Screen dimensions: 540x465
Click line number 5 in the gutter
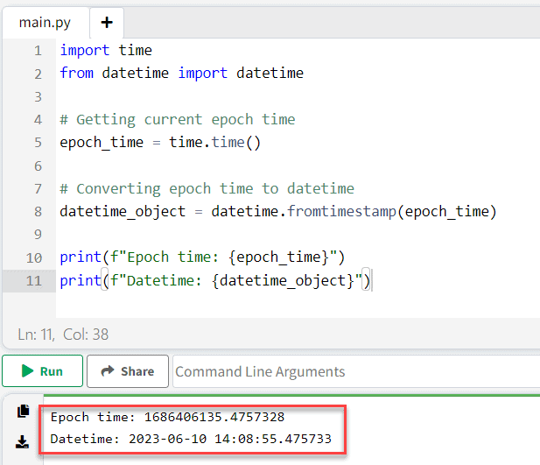tap(38, 143)
